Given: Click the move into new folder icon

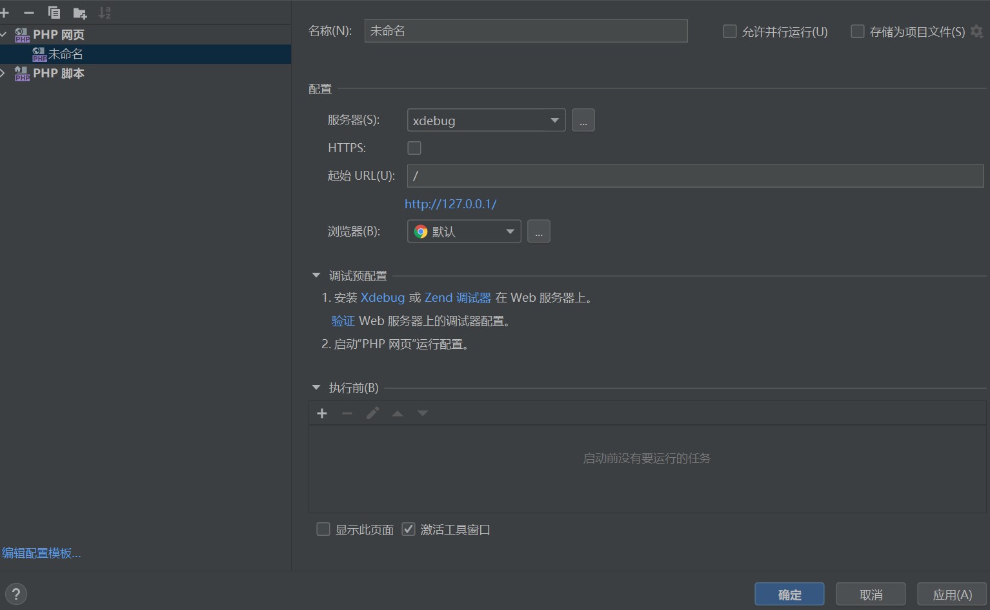Looking at the screenshot, I should (x=80, y=13).
